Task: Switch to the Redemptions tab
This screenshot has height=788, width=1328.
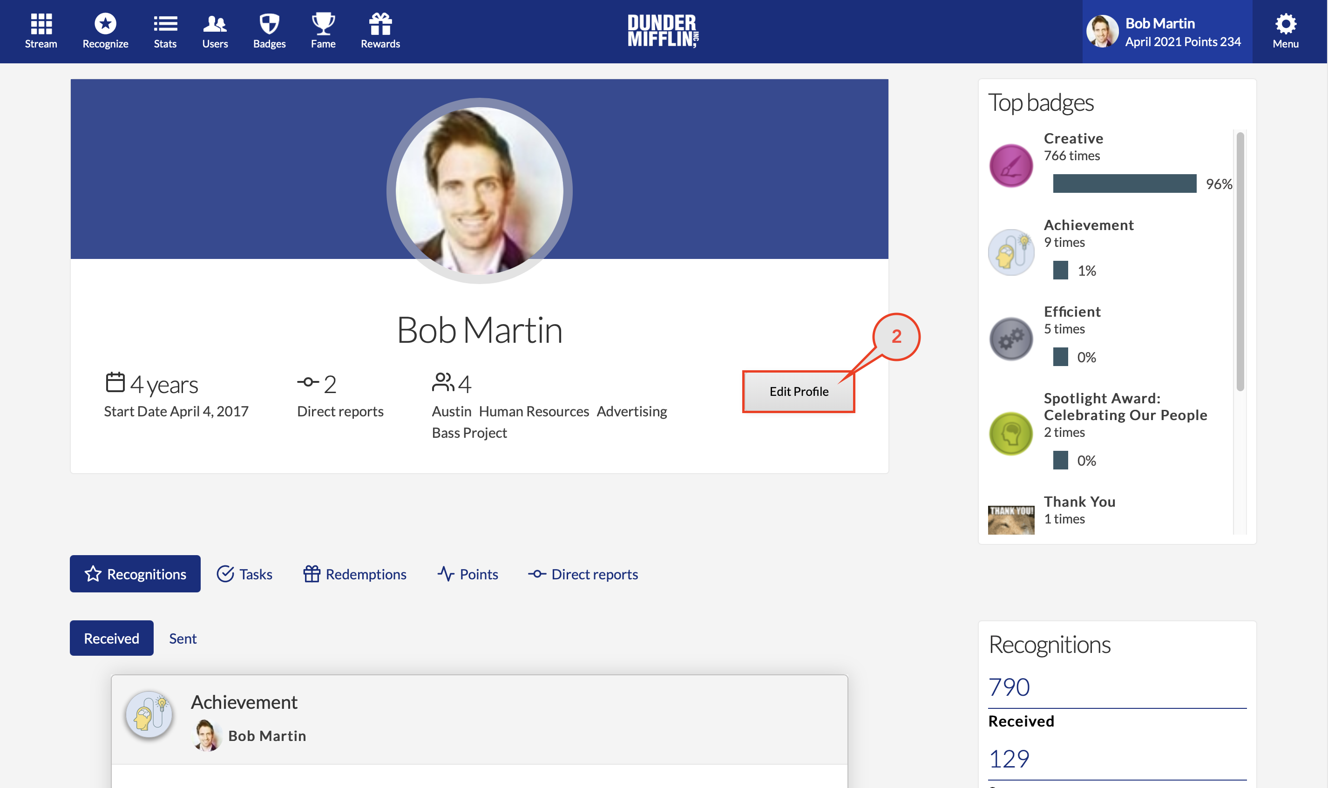Action: coord(354,574)
